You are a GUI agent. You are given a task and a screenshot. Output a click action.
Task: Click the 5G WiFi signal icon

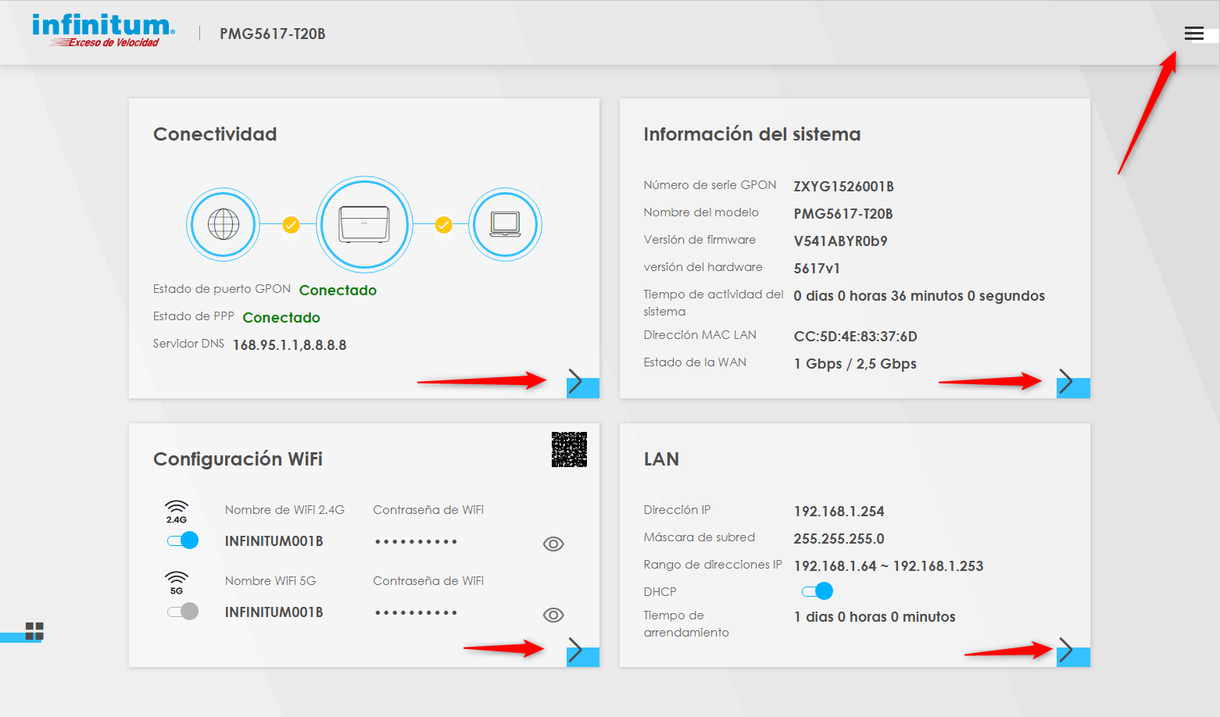pos(177,583)
